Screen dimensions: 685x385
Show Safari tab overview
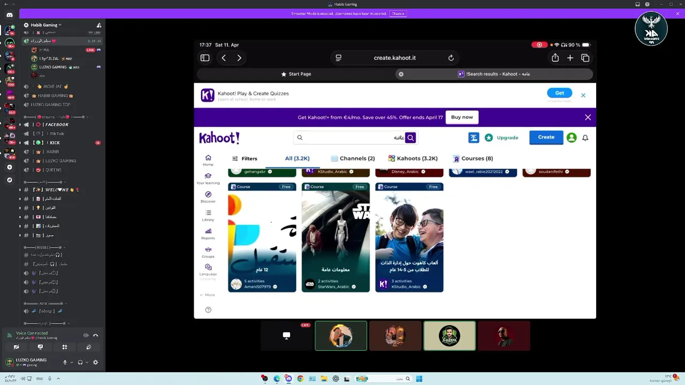[x=585, y=58]
